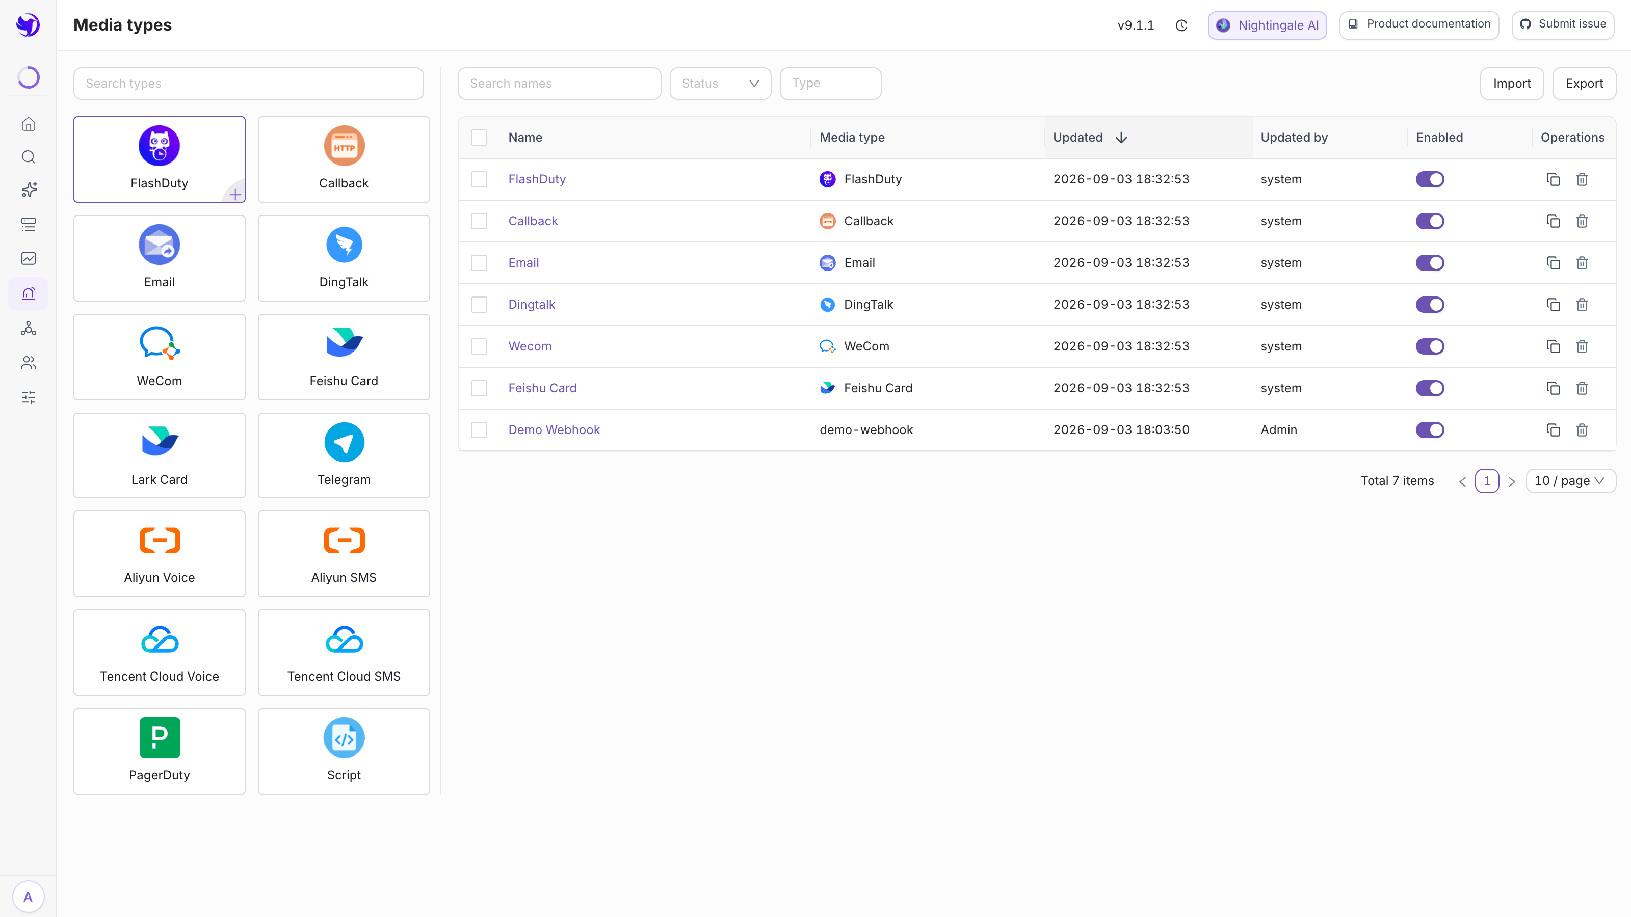Open the settings sliders icon in sidebar
Image resolution: width=1631 pixels, height=917 pixels.
[29, 397]
